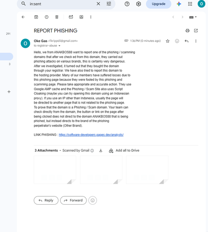The image size is (208, 232).
Task: Click the sidebar plus create label icon
Action: (9, 92)
